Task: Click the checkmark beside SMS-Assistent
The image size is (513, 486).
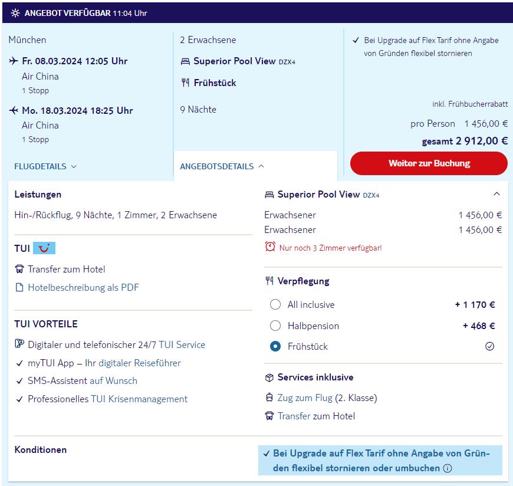Action: click(x=19, y=381)
